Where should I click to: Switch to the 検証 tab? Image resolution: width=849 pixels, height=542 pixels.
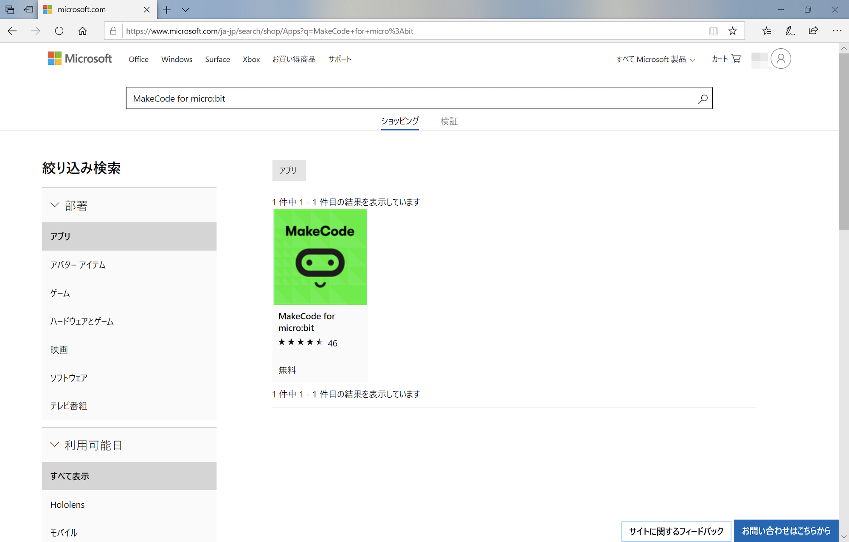[x=449, y=121]
